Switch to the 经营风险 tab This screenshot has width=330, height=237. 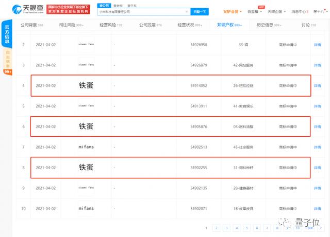click(111, 25)
